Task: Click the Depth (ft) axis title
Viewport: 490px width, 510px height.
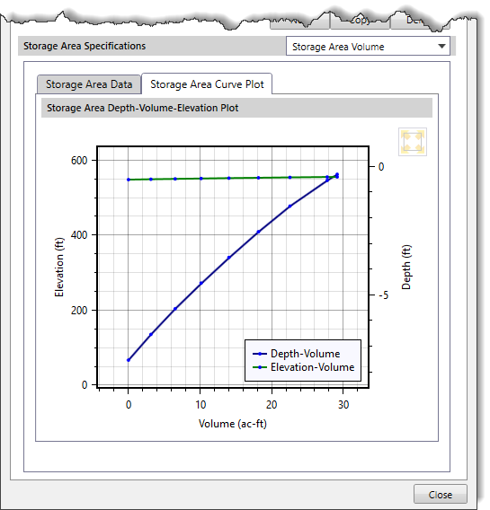Action: (x=406, y=267)
